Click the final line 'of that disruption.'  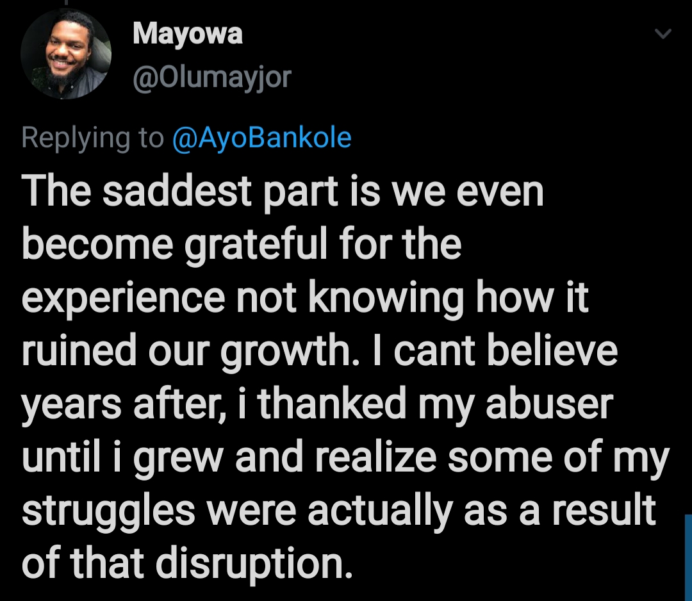click(x=188, y=563)
